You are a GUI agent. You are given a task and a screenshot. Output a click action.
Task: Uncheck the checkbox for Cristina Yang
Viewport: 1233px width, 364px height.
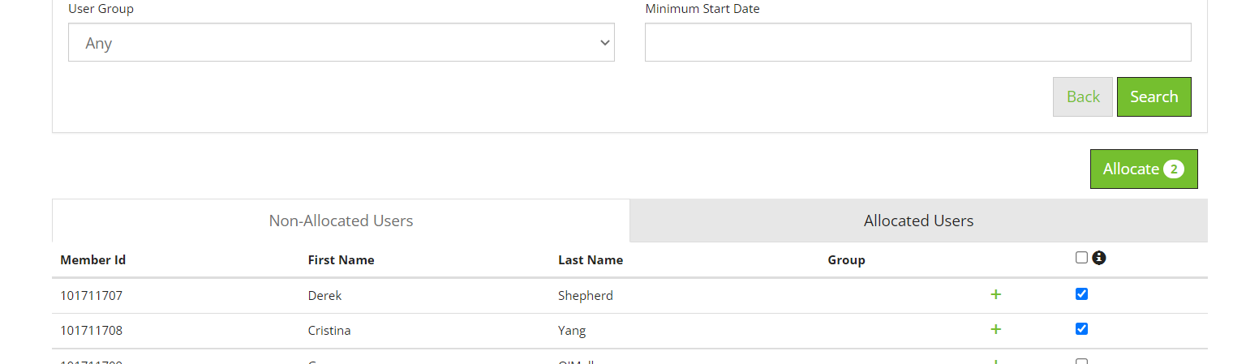click(1081, 328)
